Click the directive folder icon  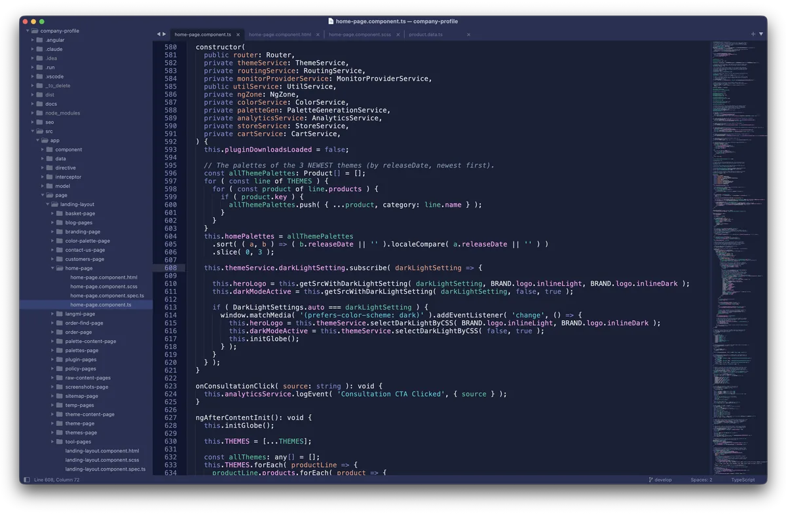tap(50, 168)
